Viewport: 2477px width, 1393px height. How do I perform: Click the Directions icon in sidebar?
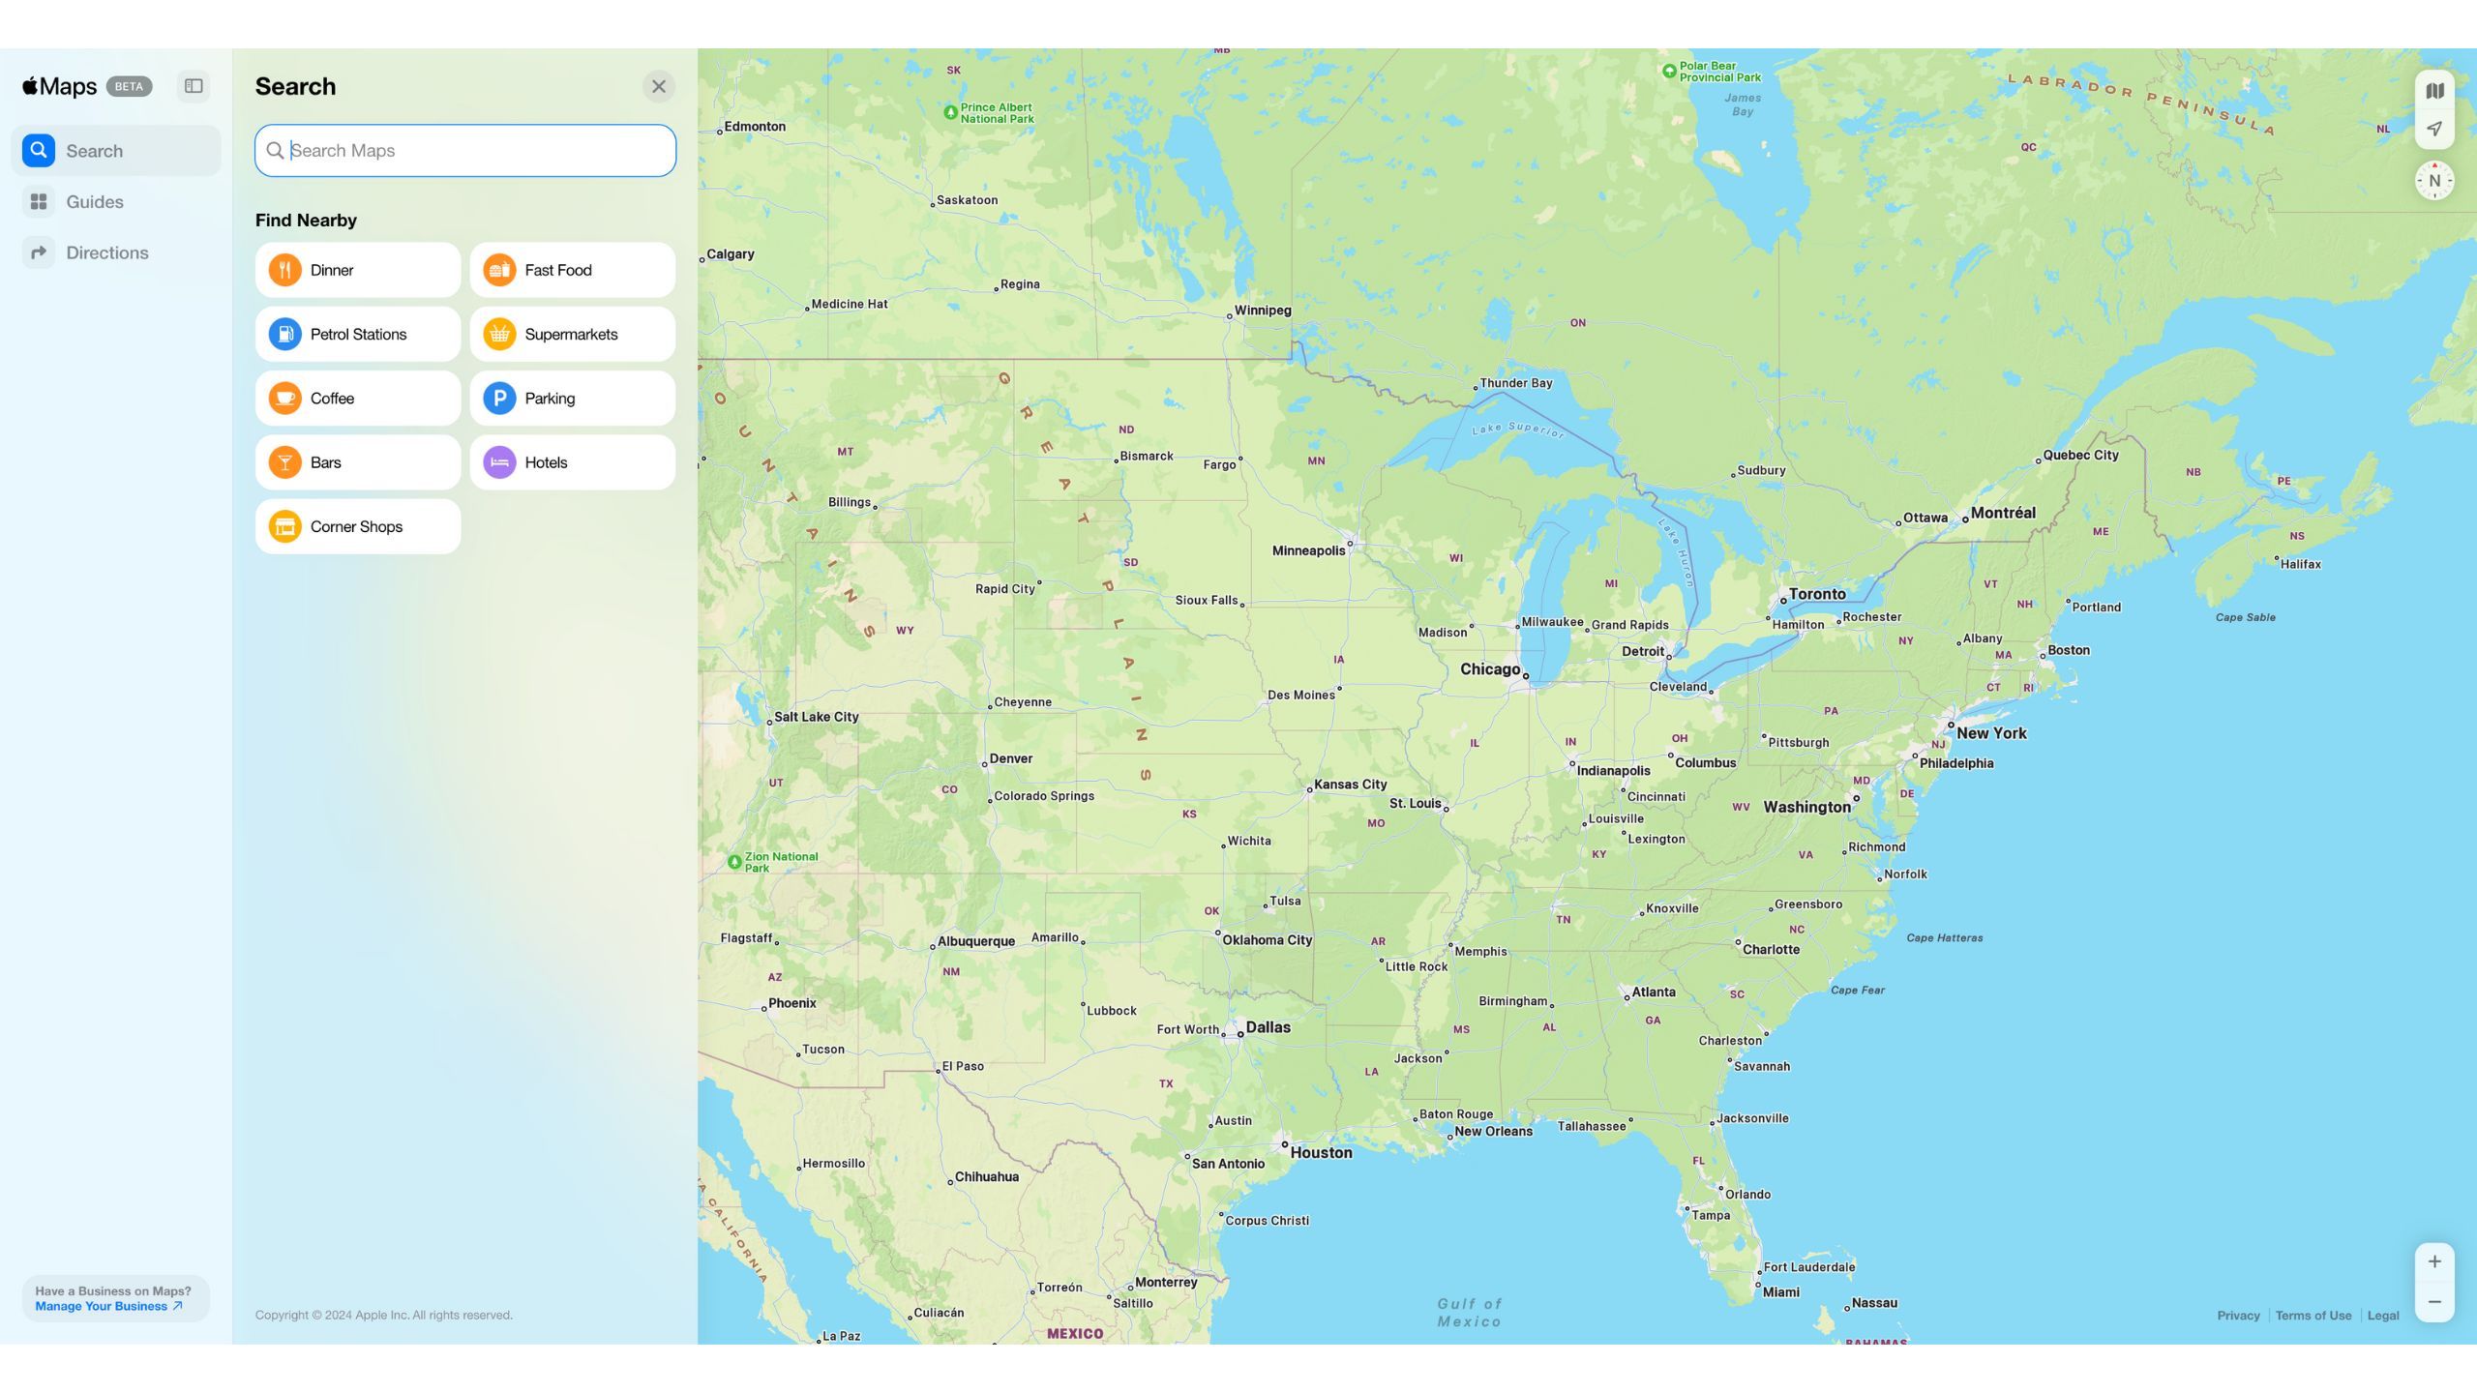tap(38, 253)
